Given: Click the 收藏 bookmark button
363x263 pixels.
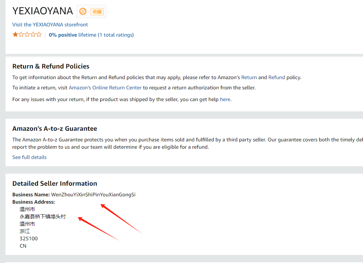Looking at the screenshot, I should tap(97, 11).
